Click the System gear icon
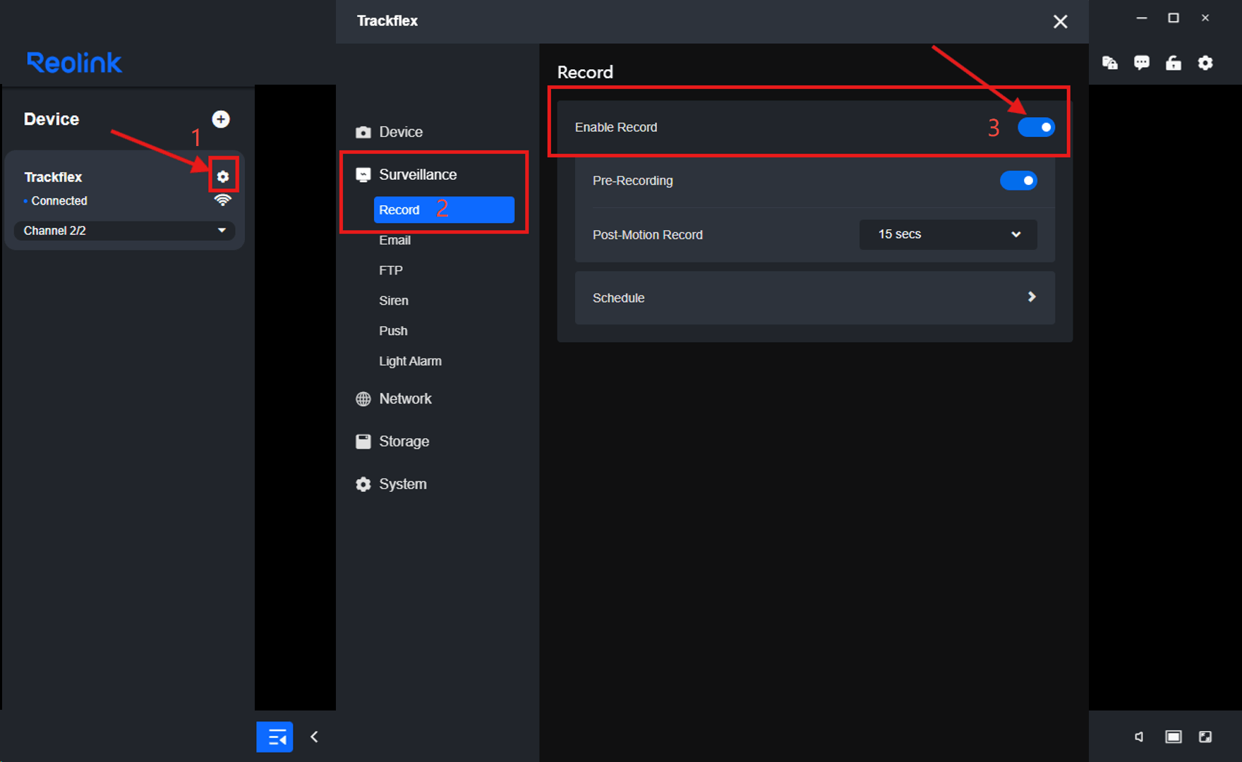 [363, 484]
